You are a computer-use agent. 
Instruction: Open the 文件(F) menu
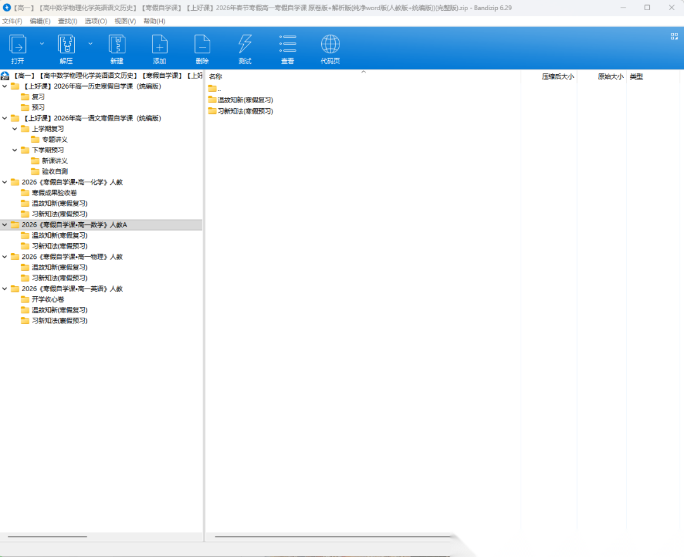(x=12, y=21)
